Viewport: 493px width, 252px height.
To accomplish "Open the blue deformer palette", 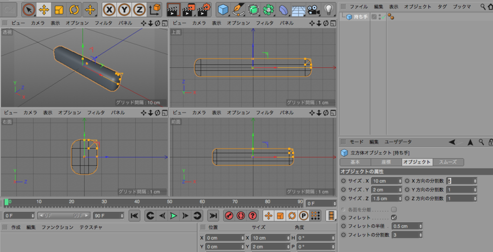I will pos(283,10).
